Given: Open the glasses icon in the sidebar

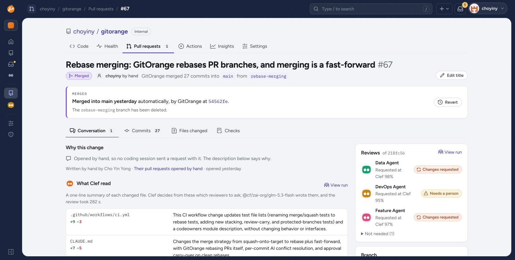Looking at the screenshot, I should (11, 75).
